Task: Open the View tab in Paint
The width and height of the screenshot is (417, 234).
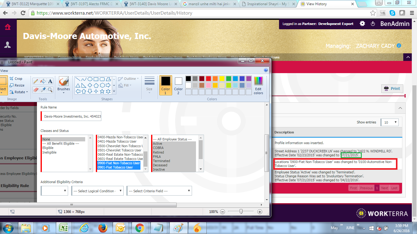Action: coord(4,71)
